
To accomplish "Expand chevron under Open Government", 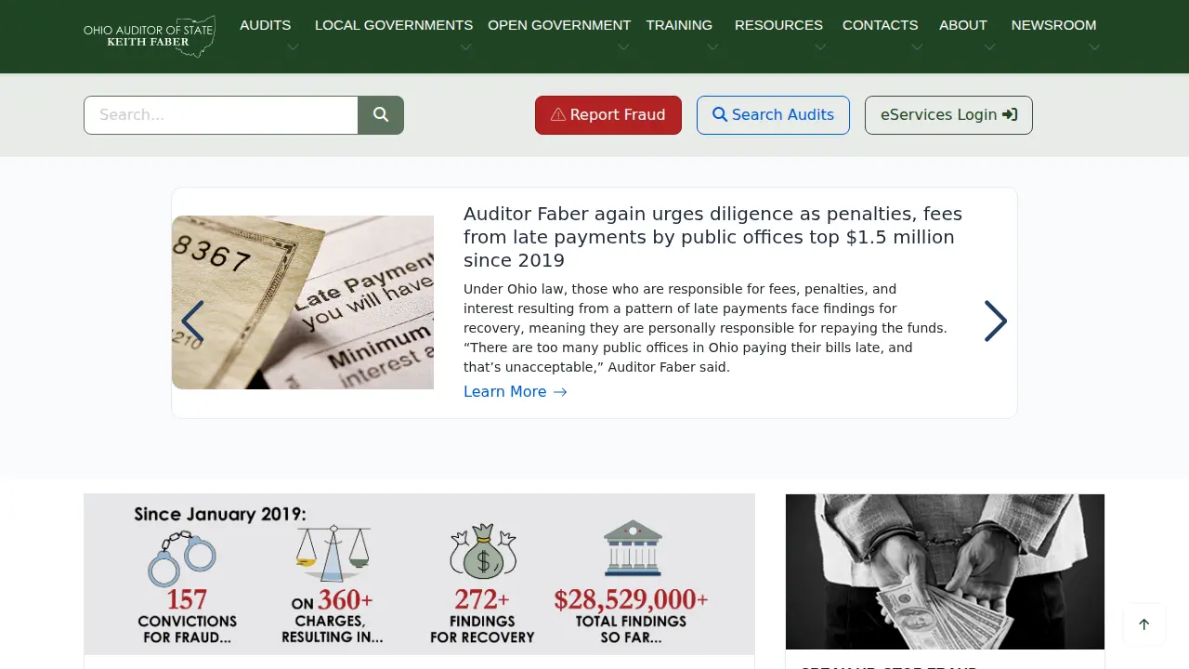I will [623, 47].
